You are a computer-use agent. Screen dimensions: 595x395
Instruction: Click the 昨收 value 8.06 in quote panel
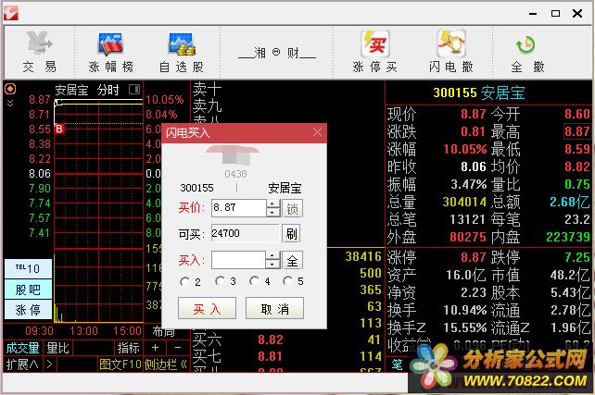click(x=474, y=167)
